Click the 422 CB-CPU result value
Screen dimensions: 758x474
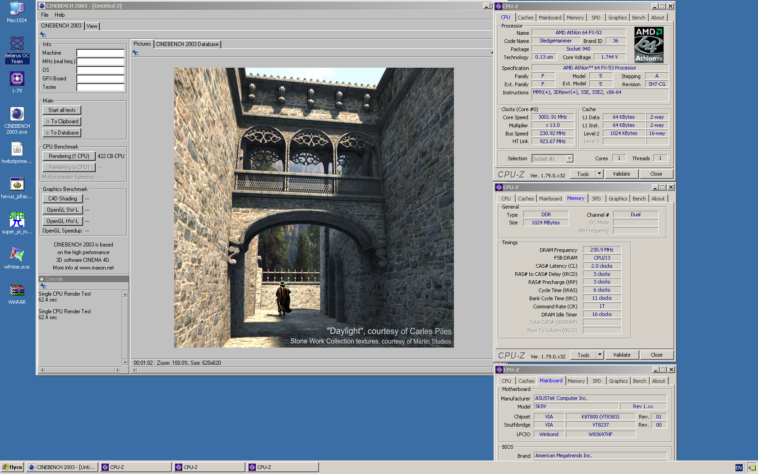[x=111, y=156]
